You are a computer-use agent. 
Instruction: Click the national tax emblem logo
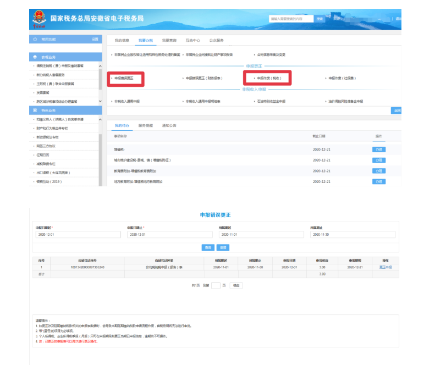pyautogui.click(x=39, y=18)
